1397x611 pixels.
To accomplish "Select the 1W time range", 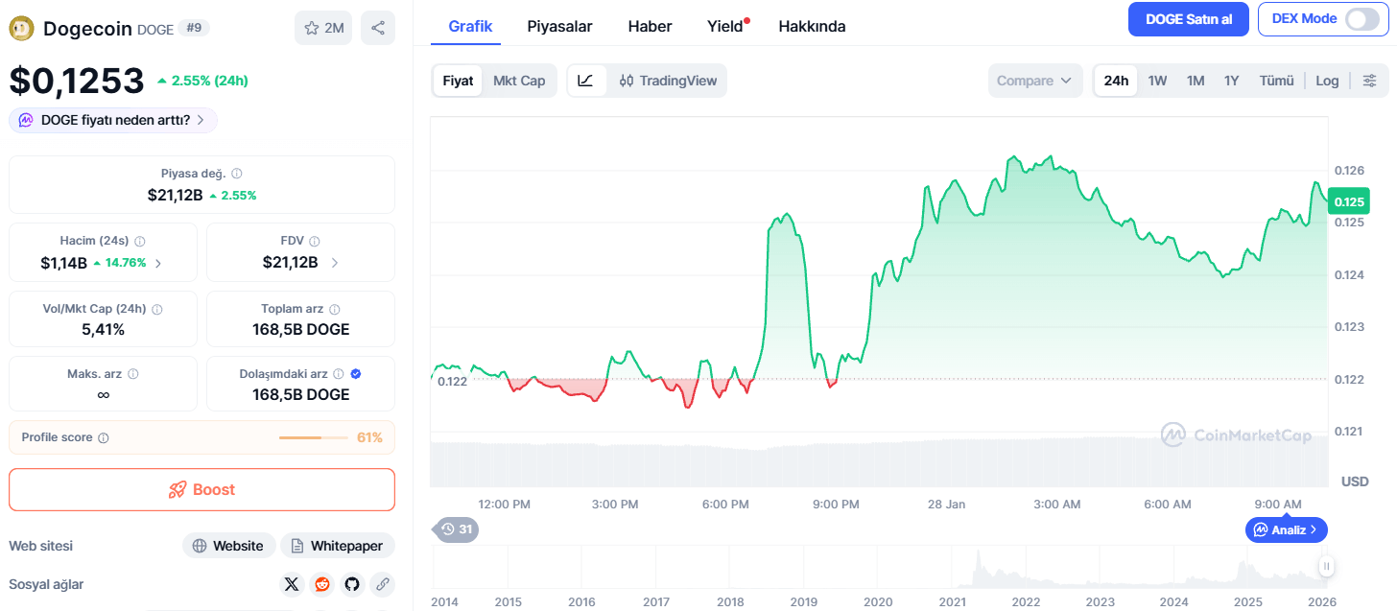I will (1157, 81).
